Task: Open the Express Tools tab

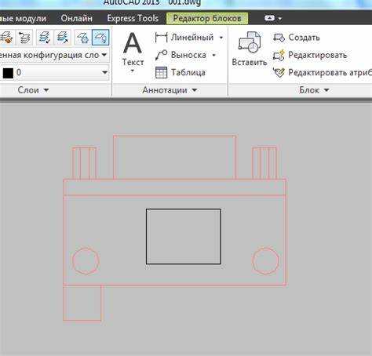Action: (x=133, y=18)
